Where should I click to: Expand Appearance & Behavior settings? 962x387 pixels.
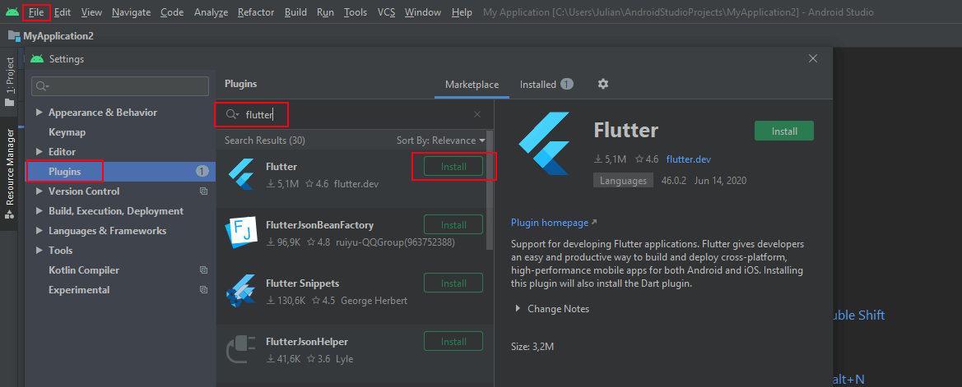[x=38, y=113]
